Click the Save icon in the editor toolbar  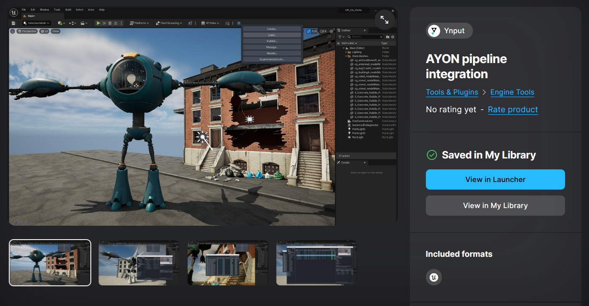point(13,23)
